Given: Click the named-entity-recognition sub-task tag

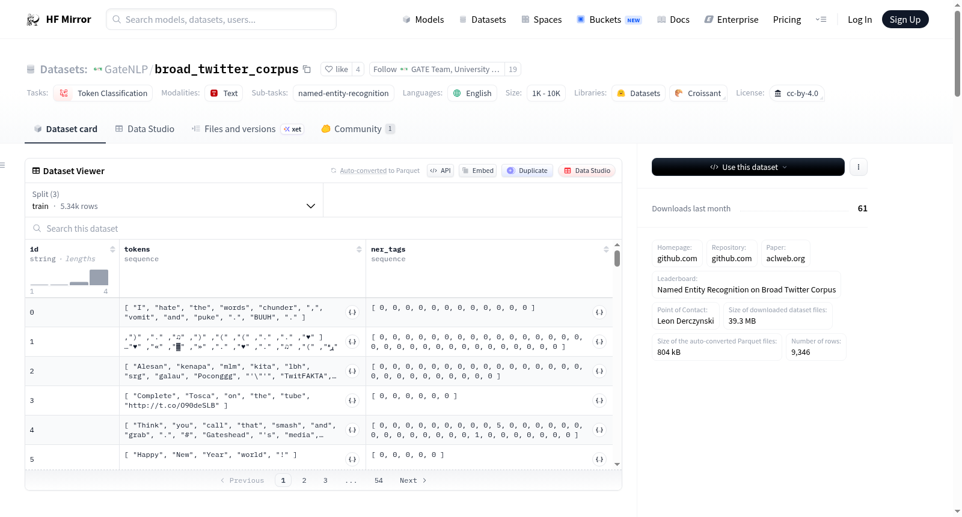Looking at the screenshot, I should [x=343, y=93].
